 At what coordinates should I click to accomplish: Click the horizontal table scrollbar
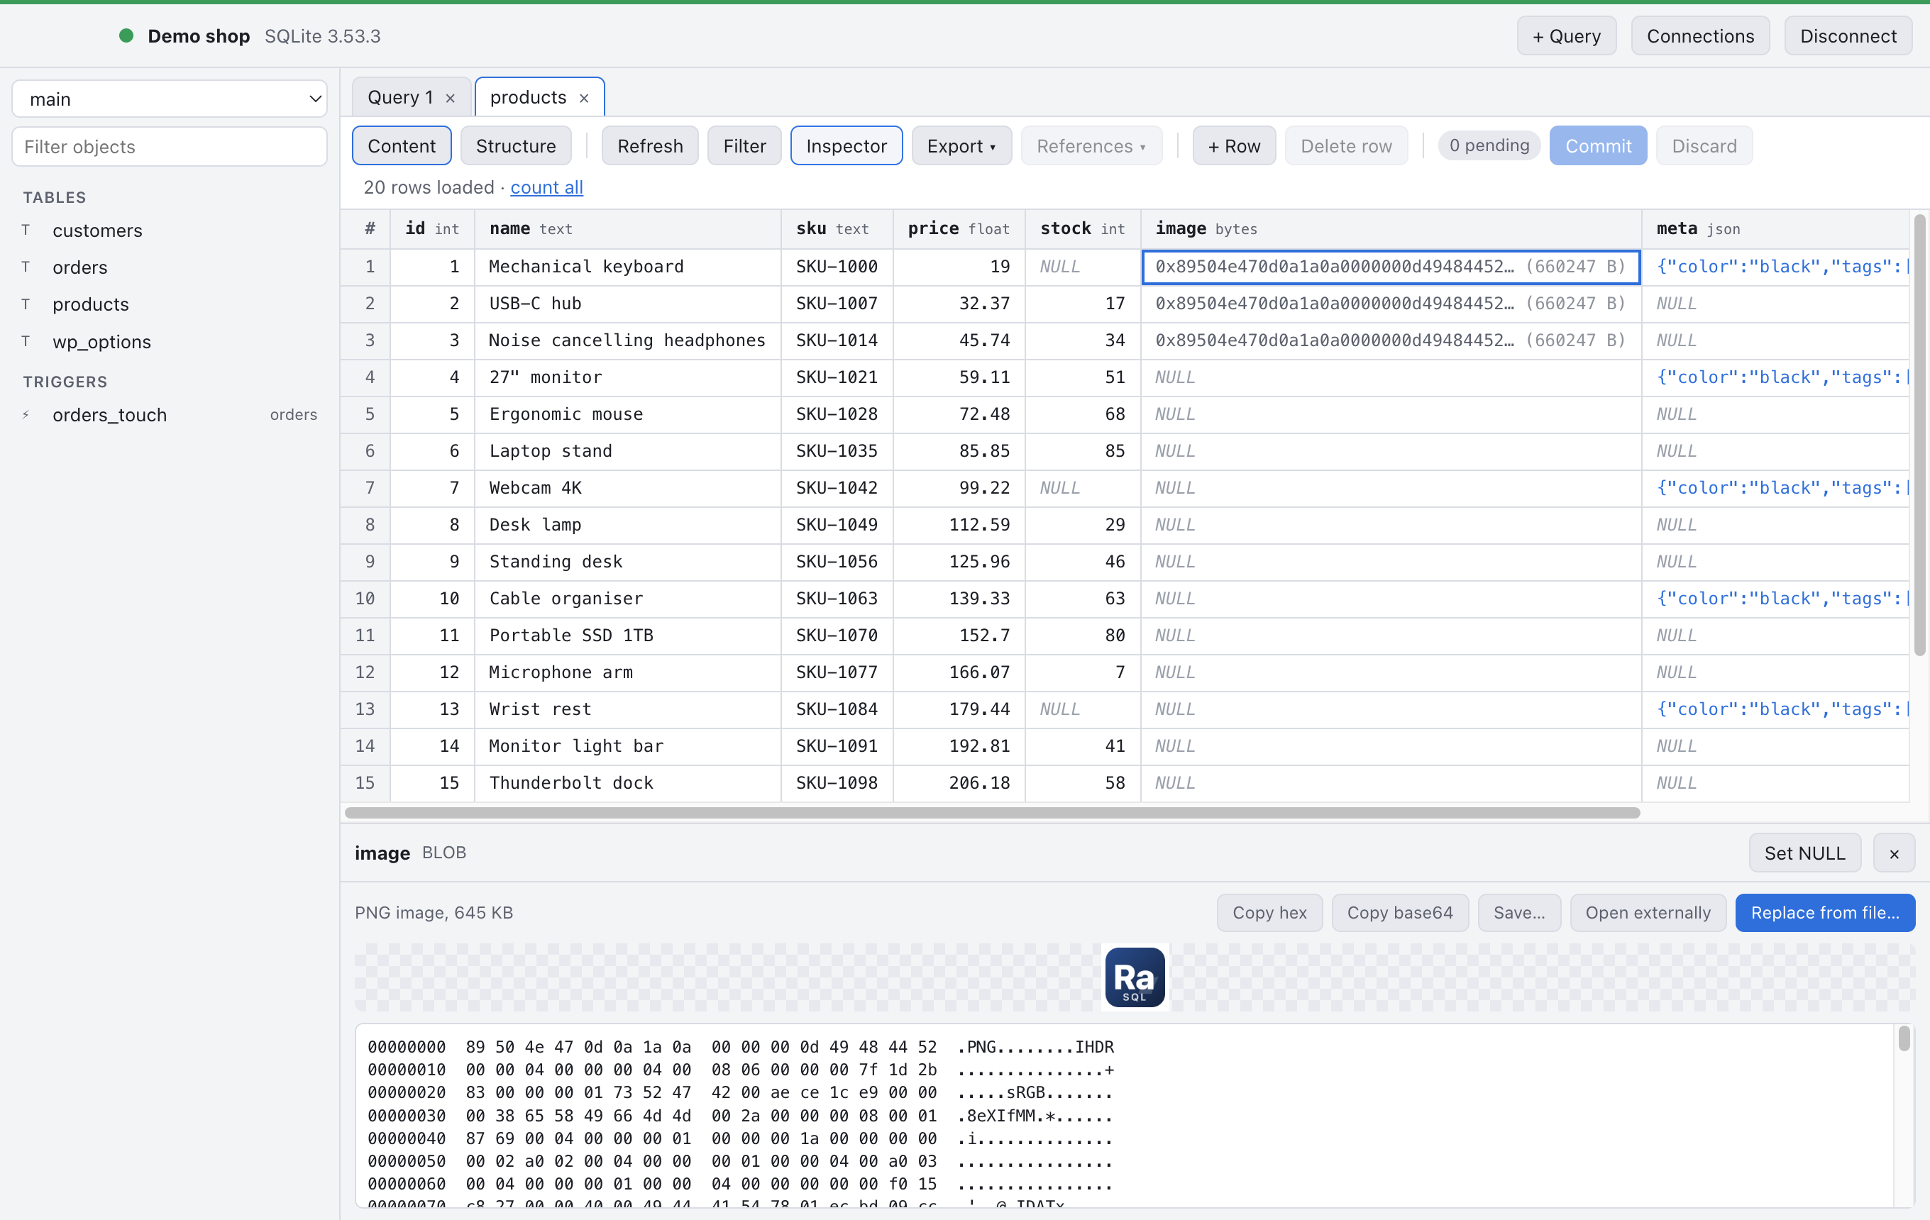pos(992,812)
